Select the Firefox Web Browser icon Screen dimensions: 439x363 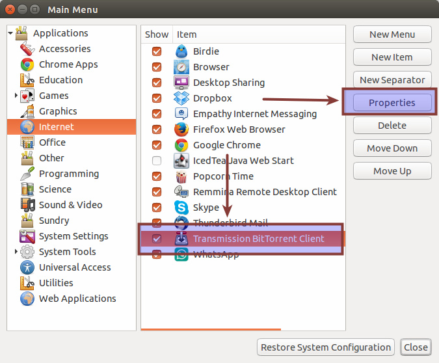point(181,129)
